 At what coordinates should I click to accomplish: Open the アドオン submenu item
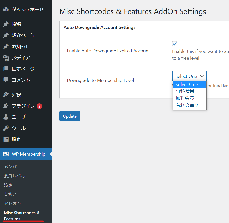12,203
